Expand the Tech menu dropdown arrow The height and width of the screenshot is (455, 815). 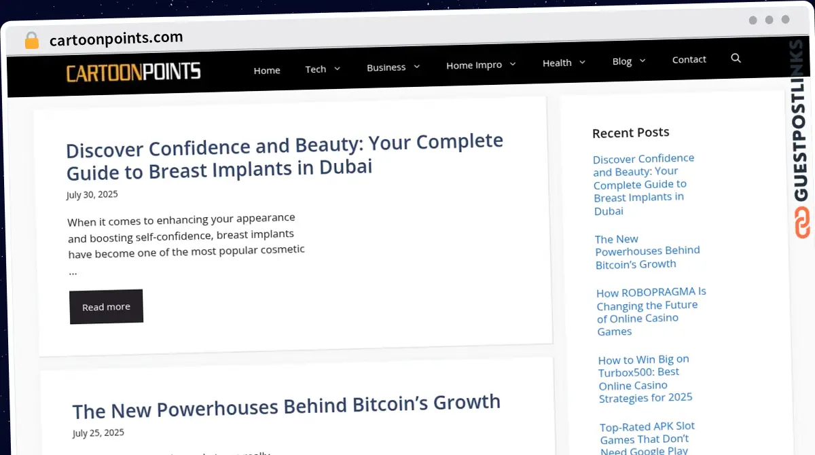coord(338,69)
